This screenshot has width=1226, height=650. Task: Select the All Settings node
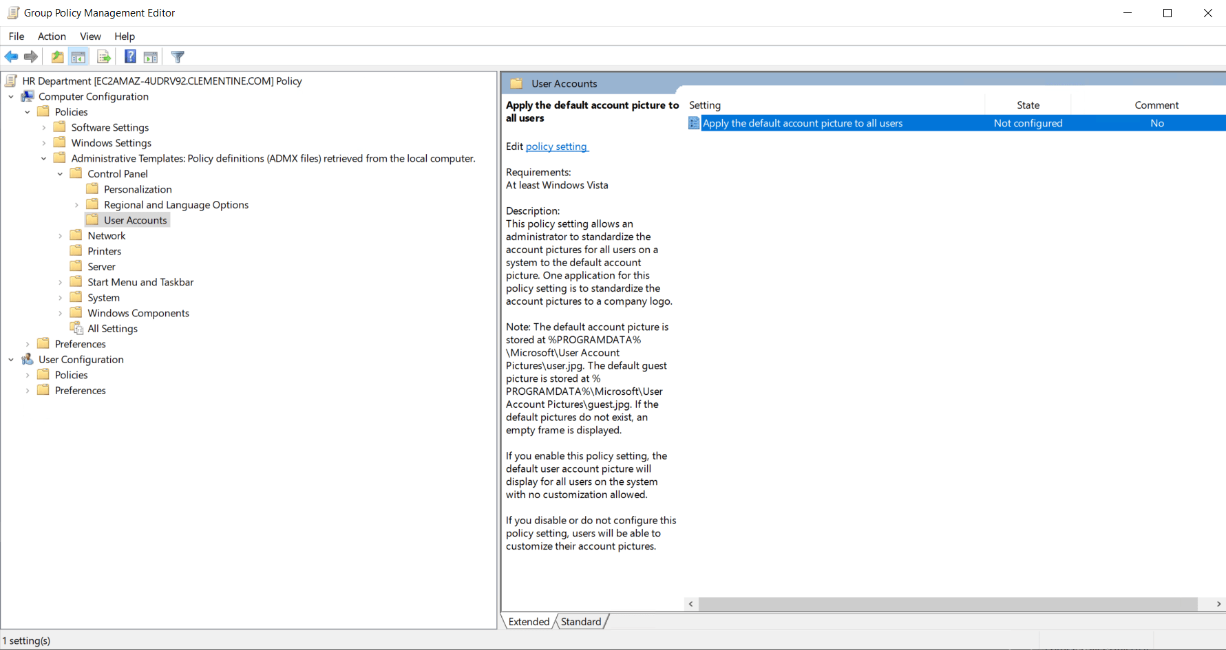point(112,328)
